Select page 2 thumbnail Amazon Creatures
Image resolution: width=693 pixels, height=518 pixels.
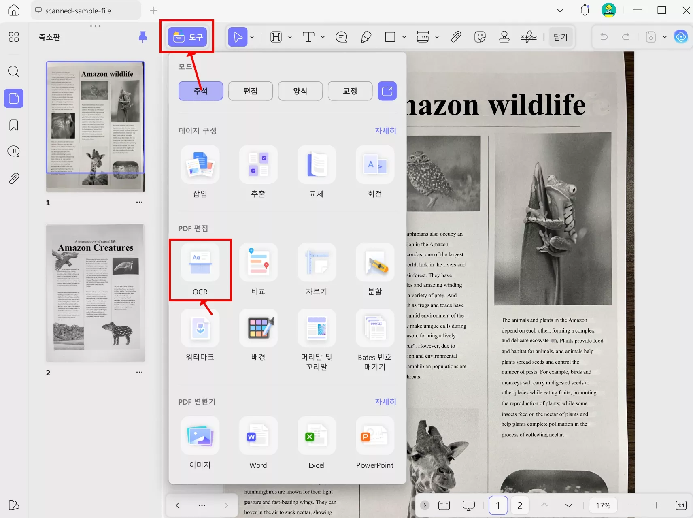96,293
